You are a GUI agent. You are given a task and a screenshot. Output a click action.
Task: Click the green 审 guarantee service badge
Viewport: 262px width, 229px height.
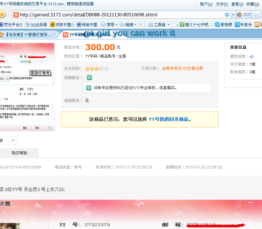tap(89, 77)
